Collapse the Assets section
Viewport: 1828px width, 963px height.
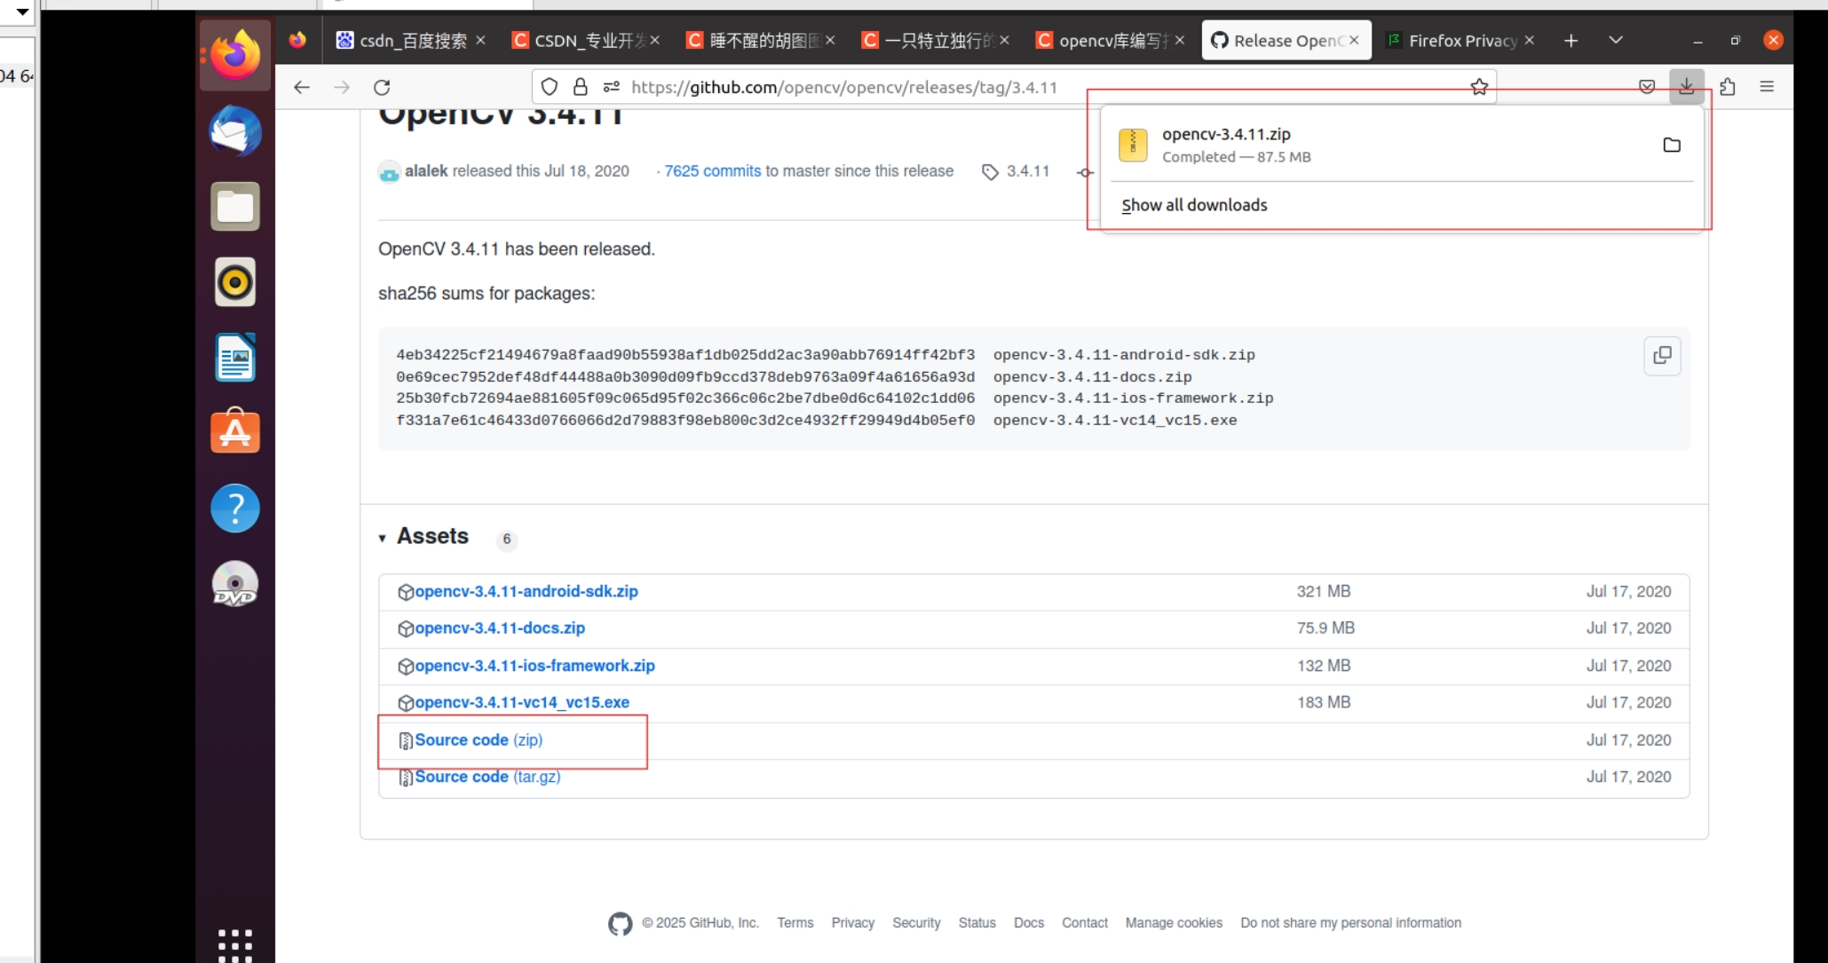(431, 537)
